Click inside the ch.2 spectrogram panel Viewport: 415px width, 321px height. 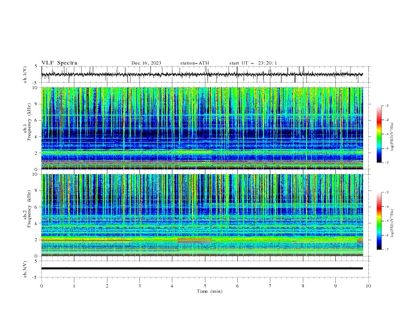202,215
